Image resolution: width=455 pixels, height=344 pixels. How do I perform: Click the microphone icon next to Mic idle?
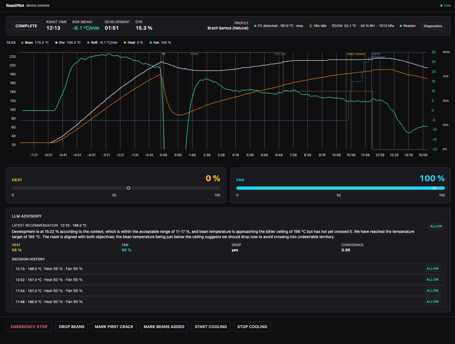(x=311, y=26)
